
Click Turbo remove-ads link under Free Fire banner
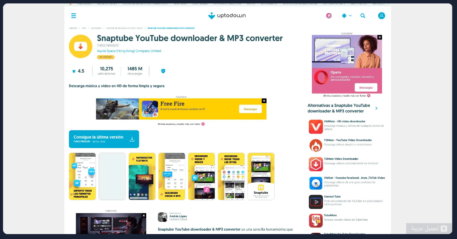(x=181, y=124)
